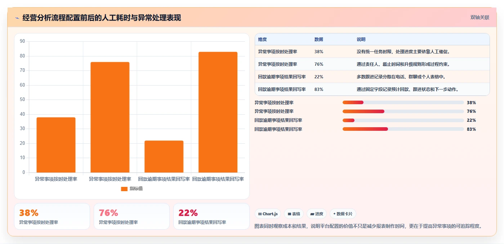This screenshot has width=504, height=244.
Task: Click the 维度 column header
Action: click(x=263, y=40)
